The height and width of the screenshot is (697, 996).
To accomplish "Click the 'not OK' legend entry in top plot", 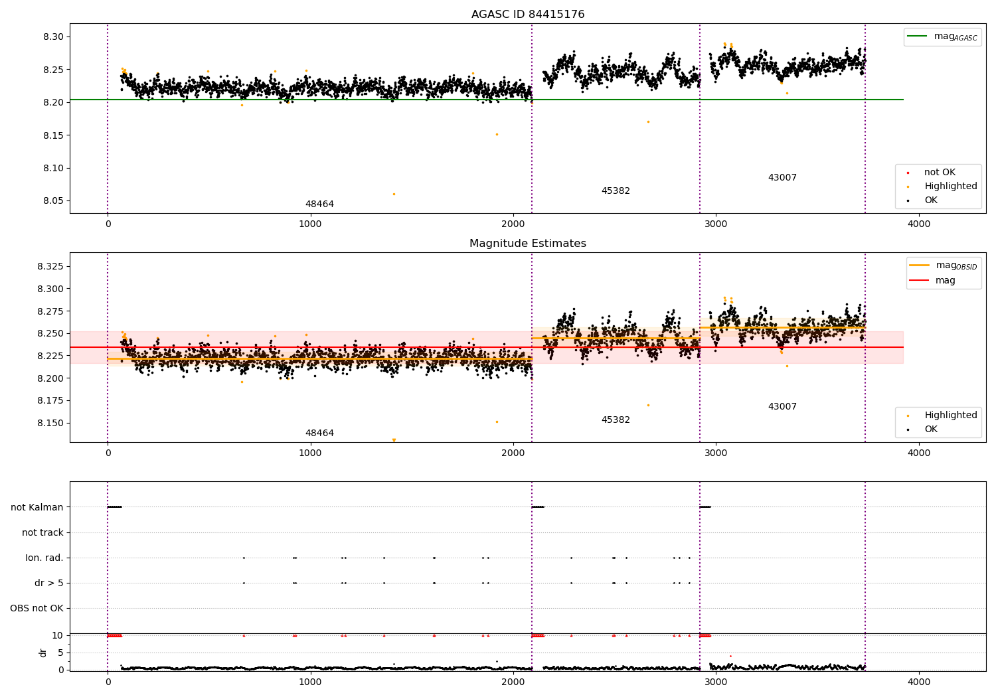I will [x=940, y=172].
